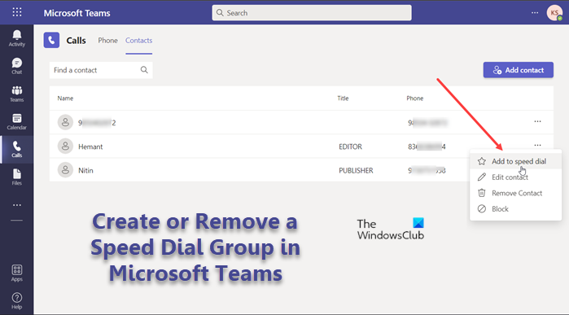Click the Microsoft Teams title text

point(77,13)
